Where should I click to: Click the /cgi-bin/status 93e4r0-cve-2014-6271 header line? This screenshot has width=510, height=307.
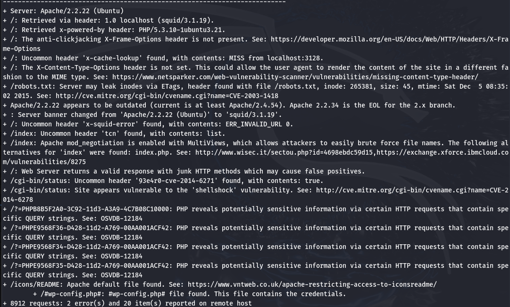(x=163, y=181)
